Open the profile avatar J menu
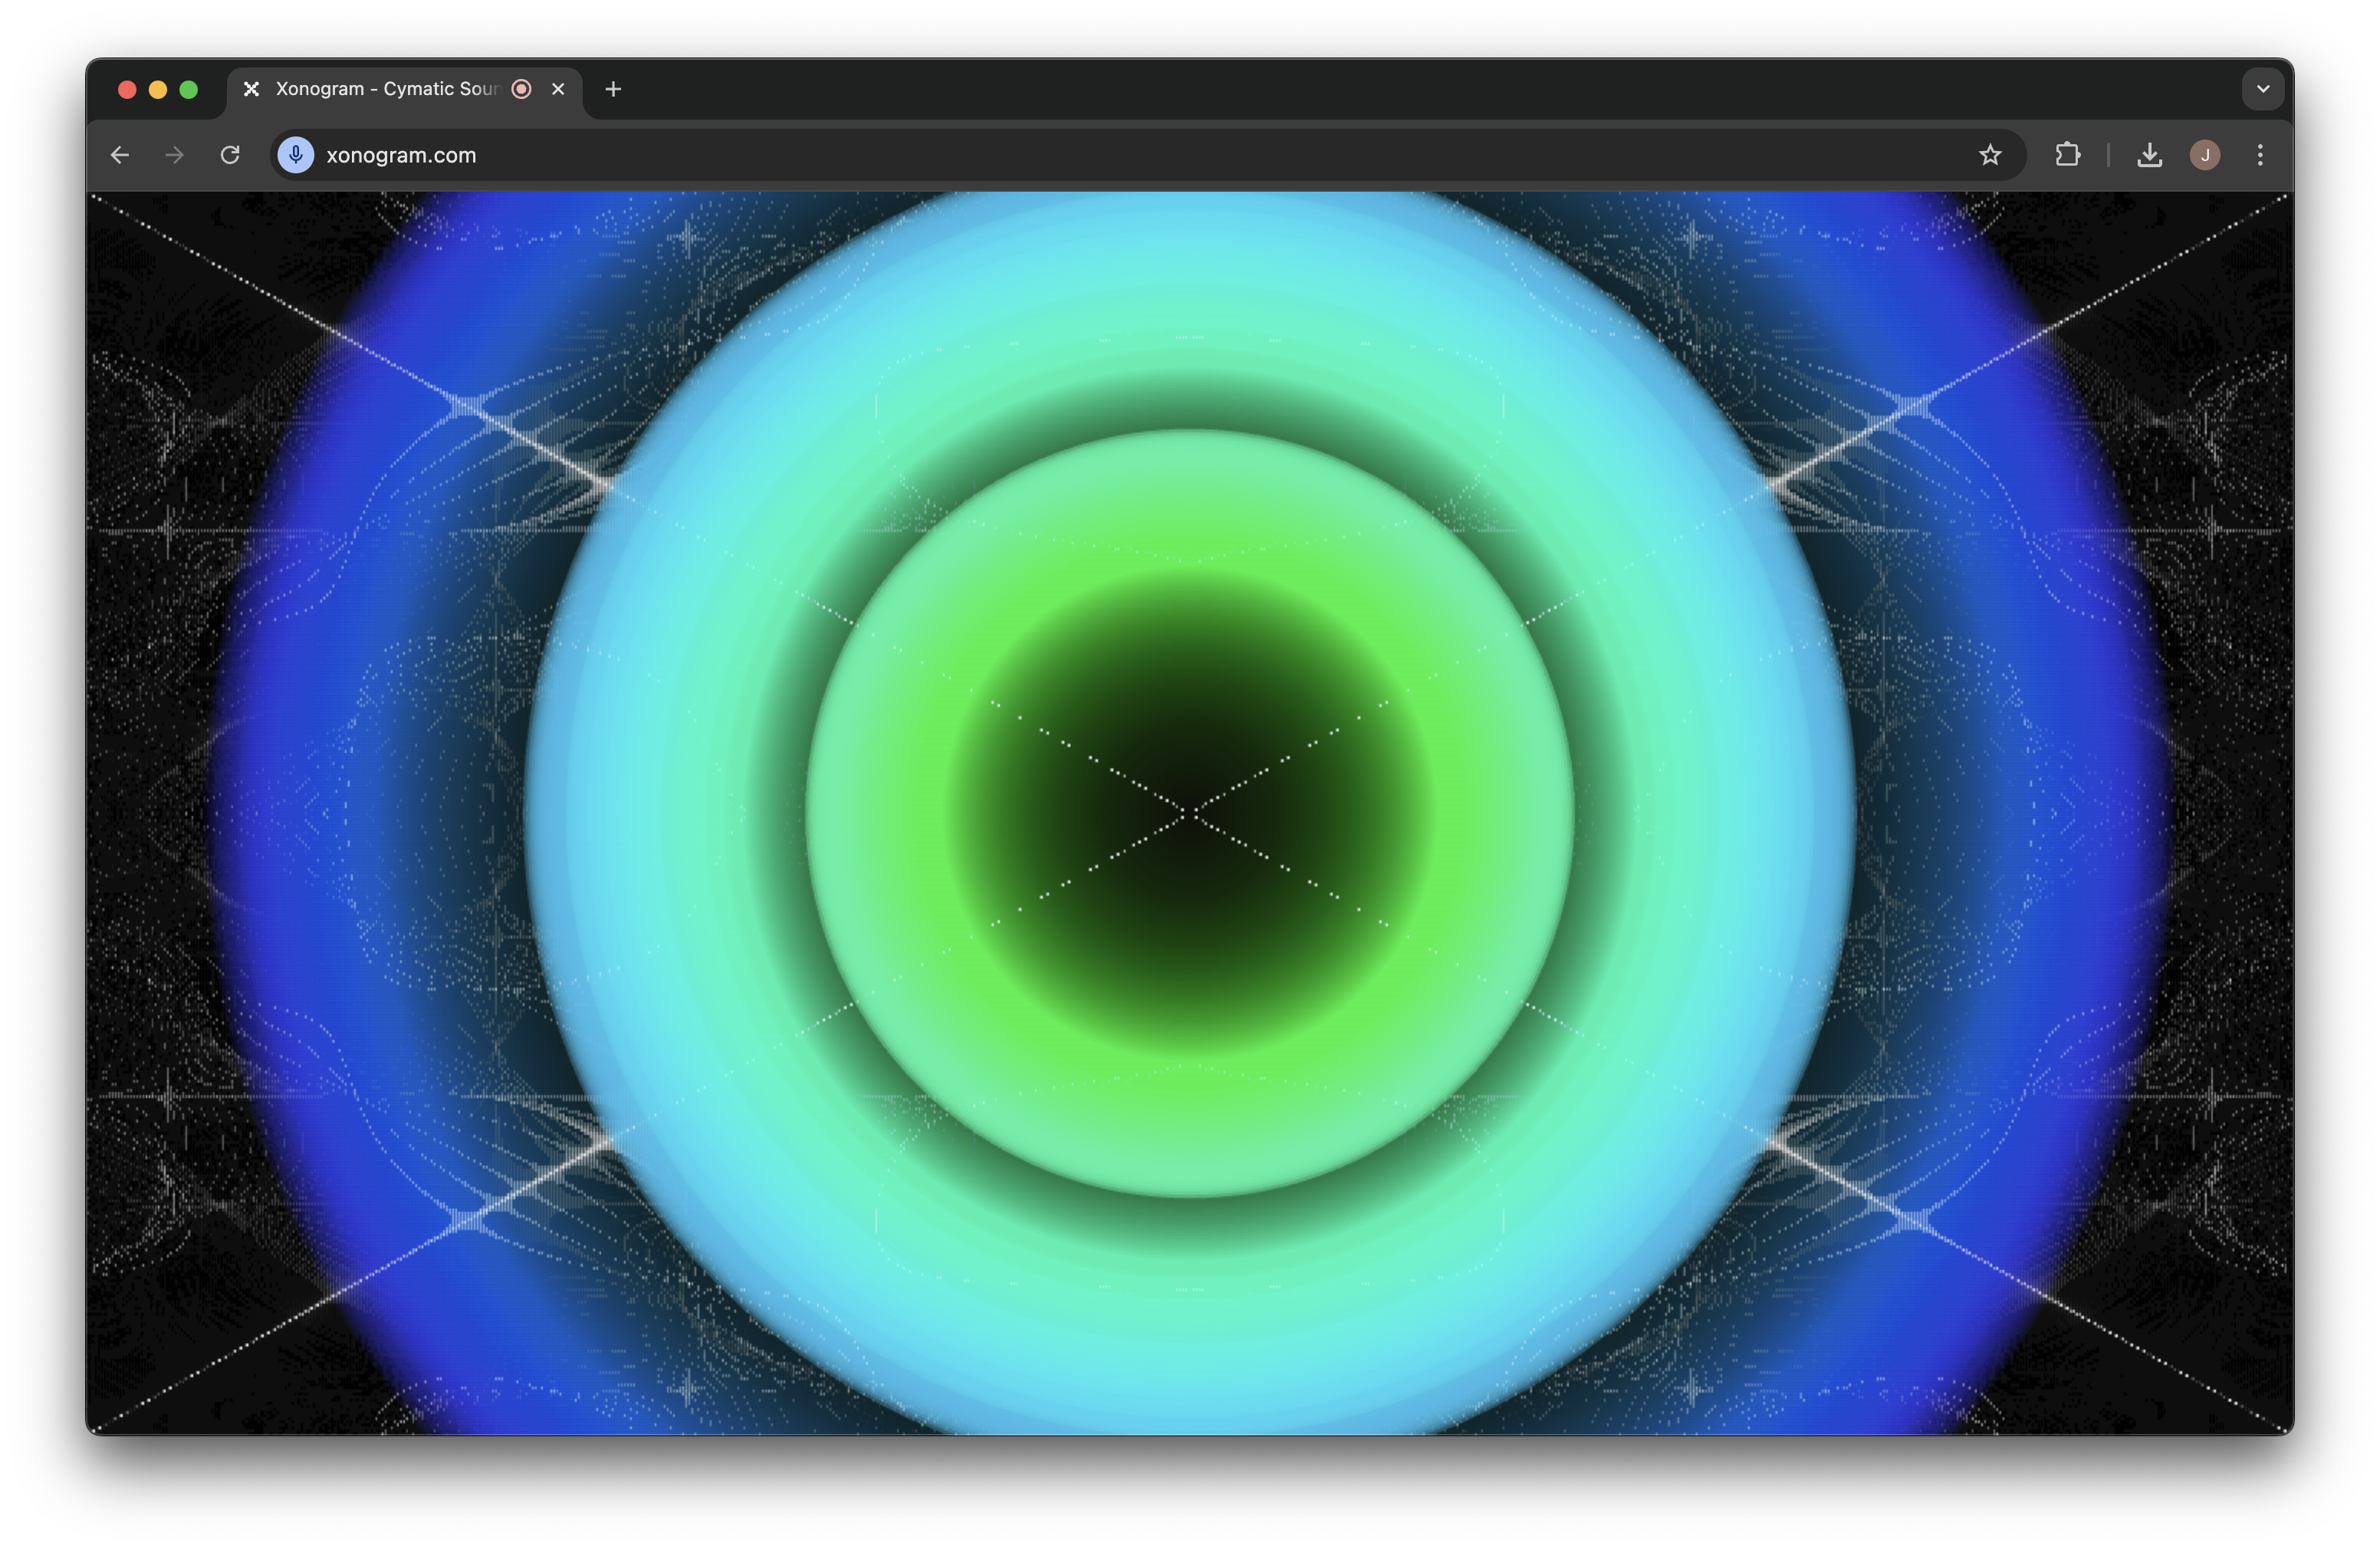Screen dimensions: 2380x1549 click(x=2205, y=155)
